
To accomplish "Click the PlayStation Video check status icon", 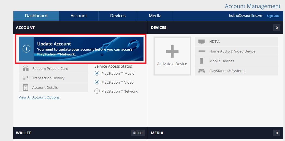I will click(97, 82).
